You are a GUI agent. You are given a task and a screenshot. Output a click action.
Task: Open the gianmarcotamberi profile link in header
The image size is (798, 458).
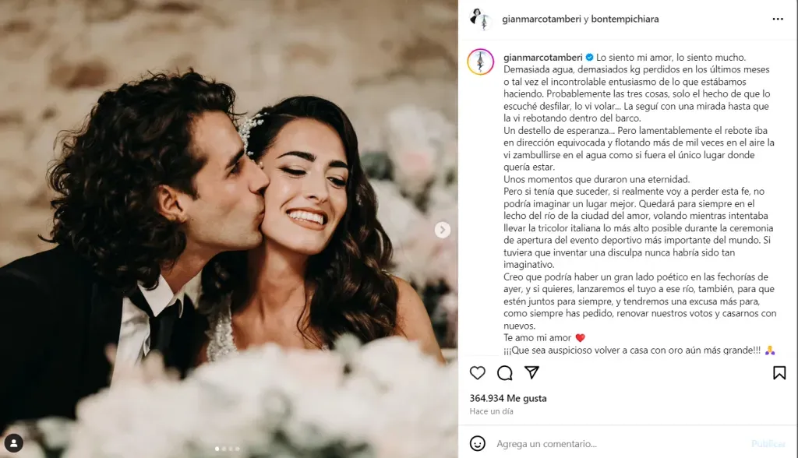click(542, 19)
